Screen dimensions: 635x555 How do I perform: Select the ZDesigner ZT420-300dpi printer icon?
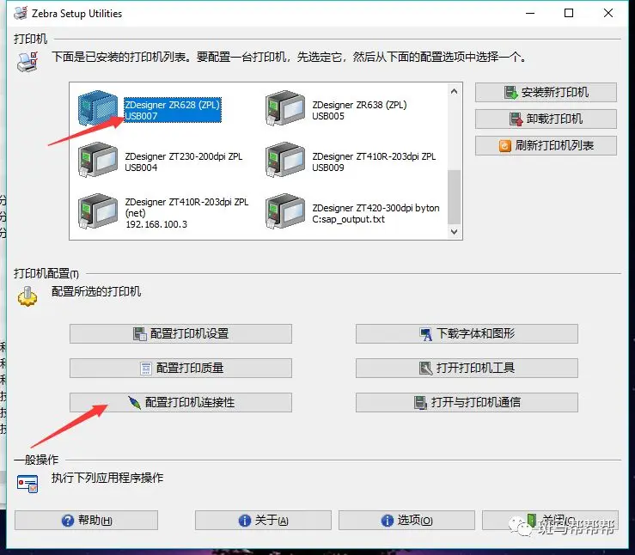[286, 212]
